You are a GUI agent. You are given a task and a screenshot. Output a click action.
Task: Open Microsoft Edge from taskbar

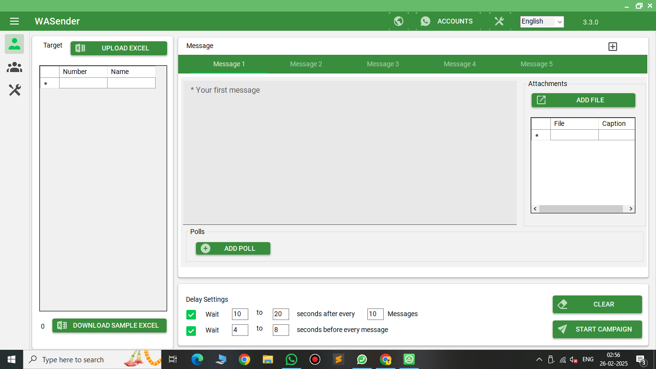pos(197,359)
